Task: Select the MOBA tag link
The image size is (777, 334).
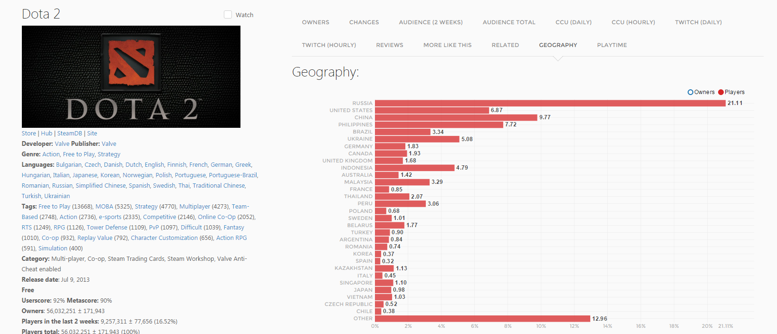Action: click(104, 207)
